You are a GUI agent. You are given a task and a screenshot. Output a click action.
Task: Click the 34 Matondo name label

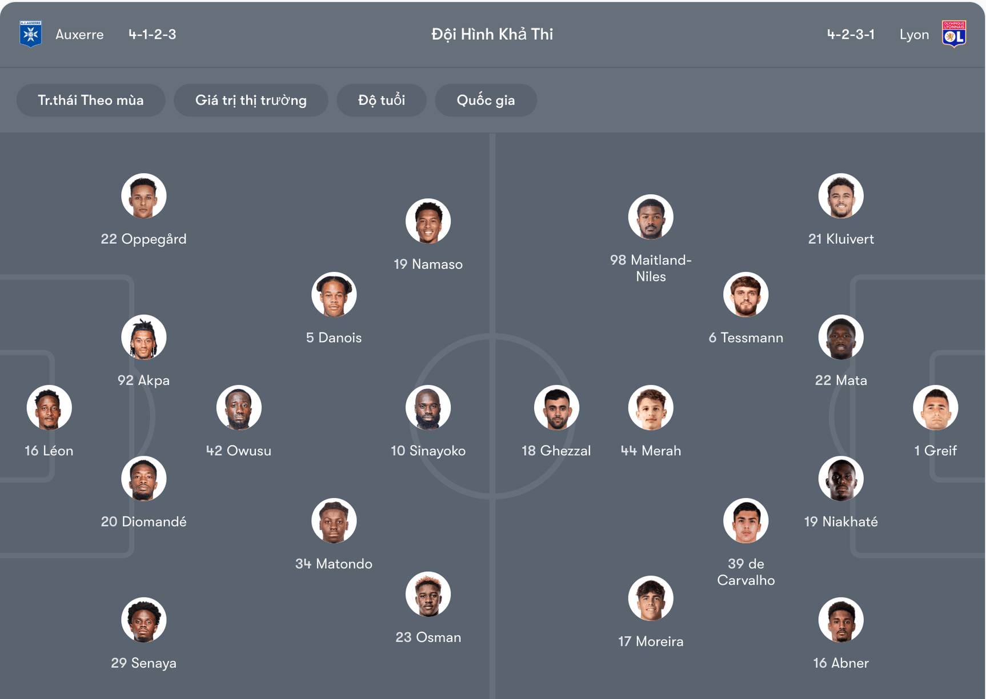334,564
